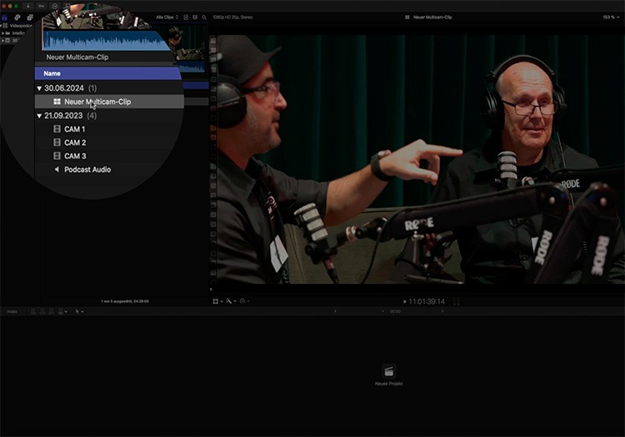Open the Alle Clips filter dropdown
Viewport: 625px width, 437px height.
(167, 17)
